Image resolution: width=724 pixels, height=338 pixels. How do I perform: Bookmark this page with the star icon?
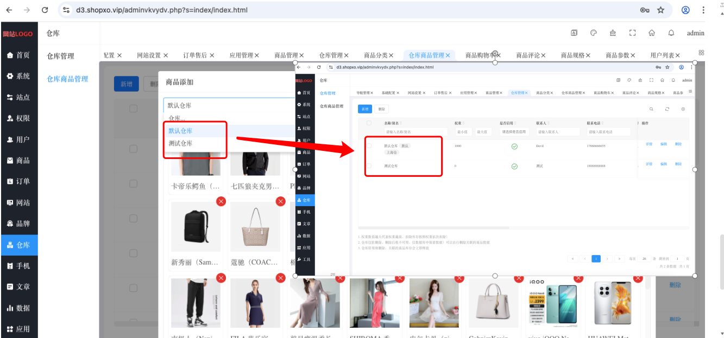click(x=660, y=10)
